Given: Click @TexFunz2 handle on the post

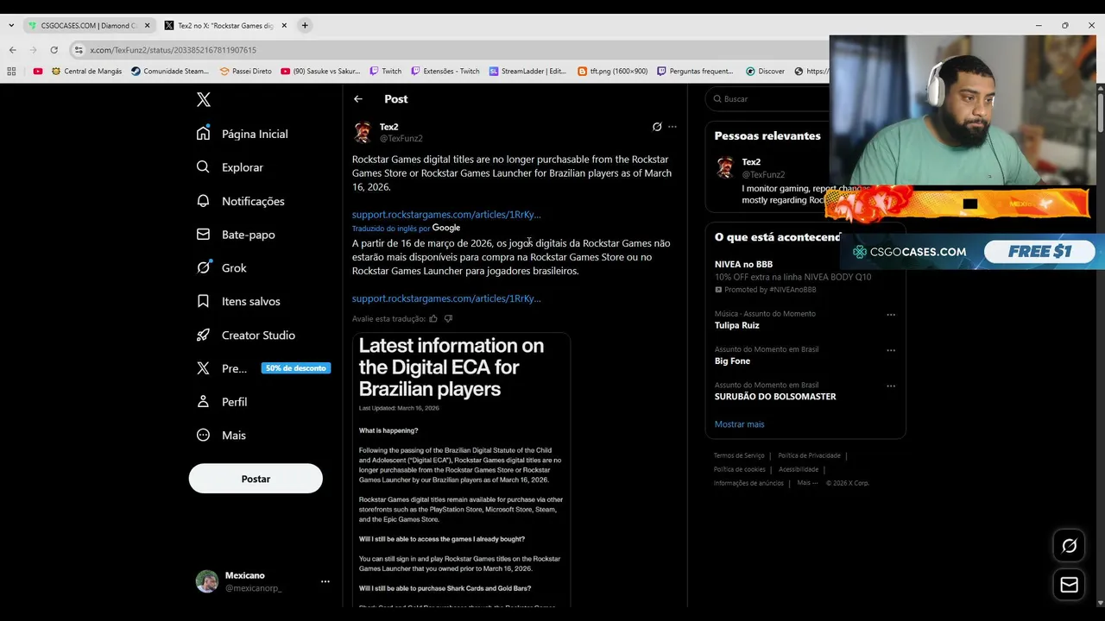Looking at the screenshot, I should pos(401,138).
